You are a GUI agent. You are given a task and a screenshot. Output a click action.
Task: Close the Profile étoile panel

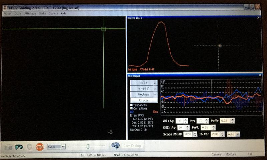pos(258,18)
